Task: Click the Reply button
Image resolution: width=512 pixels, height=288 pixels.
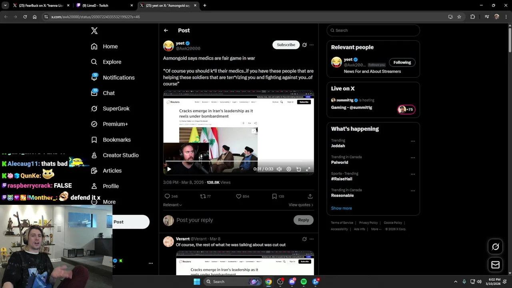Action: tap(304, 220)
